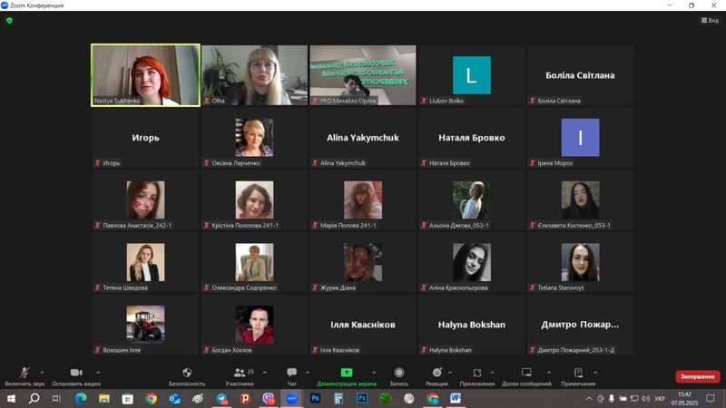Open Примечания notes
Viewport: 726px width, 408px height.
pyautogui.click(x=578, y=374)
